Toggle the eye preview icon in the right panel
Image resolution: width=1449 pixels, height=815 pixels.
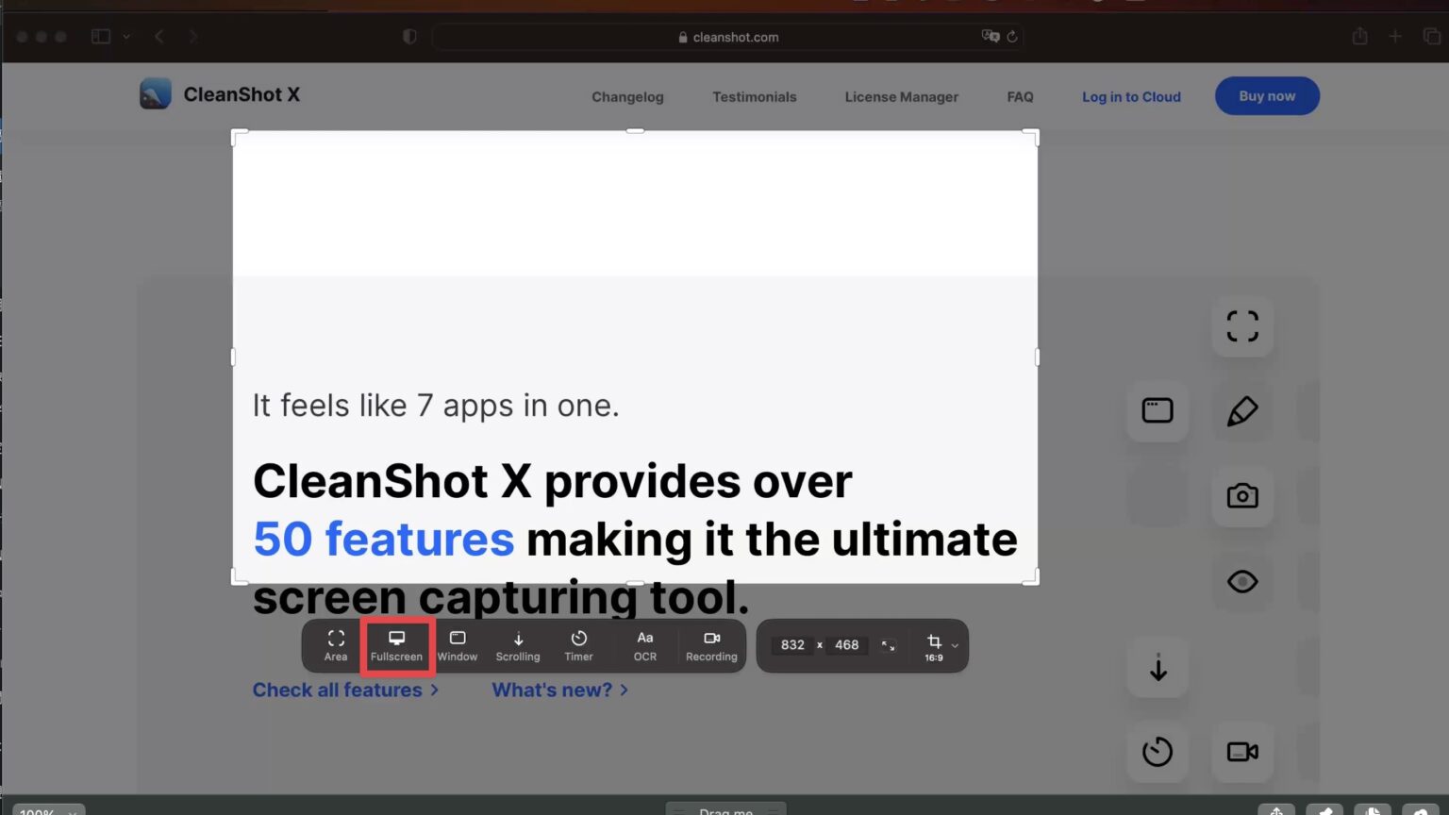click(1242, 582)
